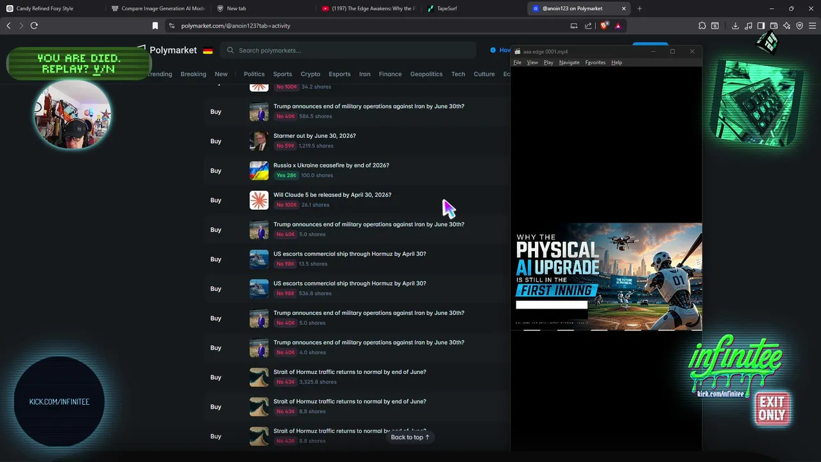
Task: Open the Brave VPN shield icon
Action: (799, 26)
